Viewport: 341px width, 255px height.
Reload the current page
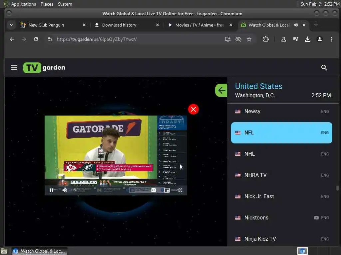[36, 39]
